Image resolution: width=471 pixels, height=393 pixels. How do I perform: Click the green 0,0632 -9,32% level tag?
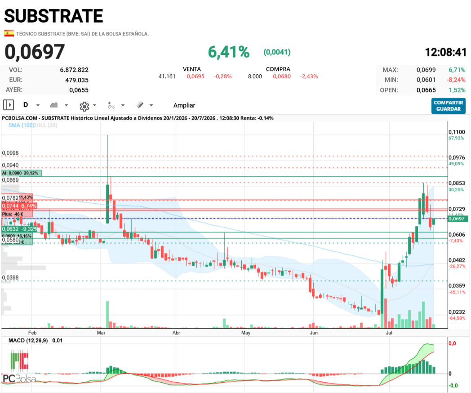point(20,229)
